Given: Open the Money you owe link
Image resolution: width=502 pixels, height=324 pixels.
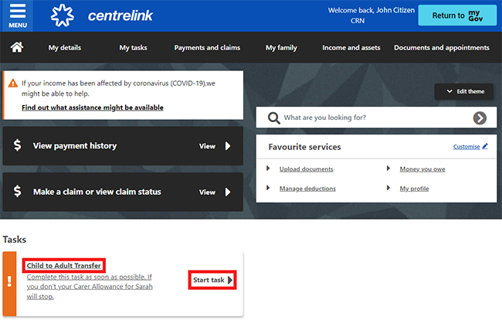Looking at the screenshot, I should [x=422, y=169].
